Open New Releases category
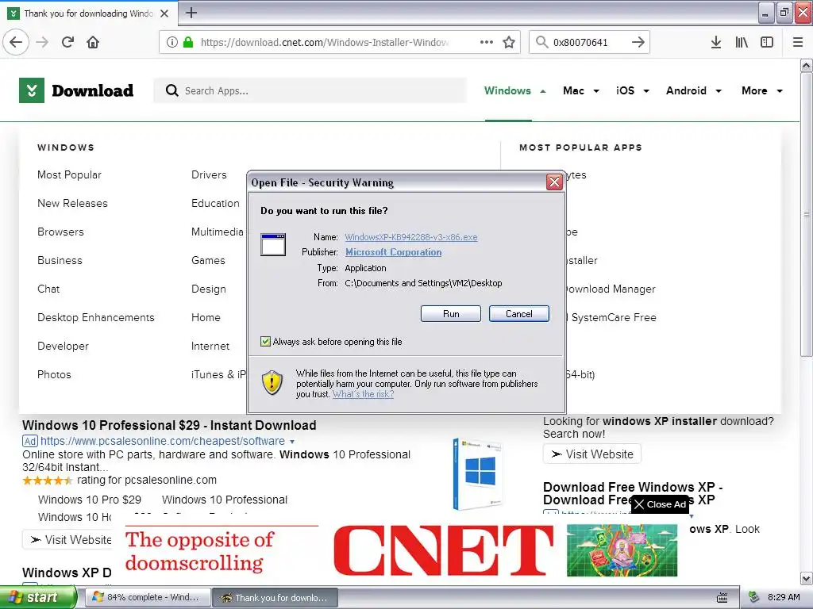Image resolution: width=813 pixels, height=609 pixels. [72, 204]
